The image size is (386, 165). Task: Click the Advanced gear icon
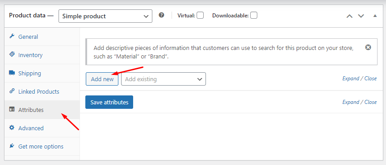point(12,128)
